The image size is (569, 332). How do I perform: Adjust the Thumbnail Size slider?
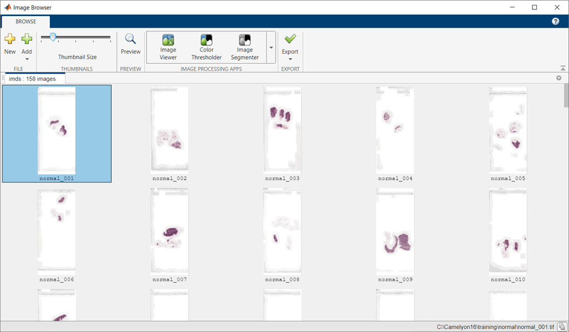pyautogui.click(x=53, y=38)
